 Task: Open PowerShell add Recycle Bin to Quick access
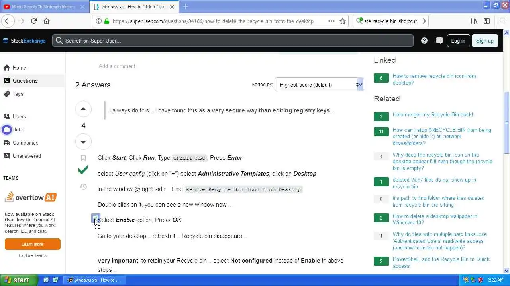(441, 263)
